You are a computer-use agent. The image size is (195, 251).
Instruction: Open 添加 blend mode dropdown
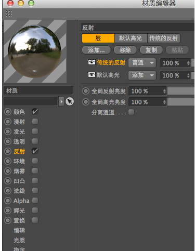(142, 75)
